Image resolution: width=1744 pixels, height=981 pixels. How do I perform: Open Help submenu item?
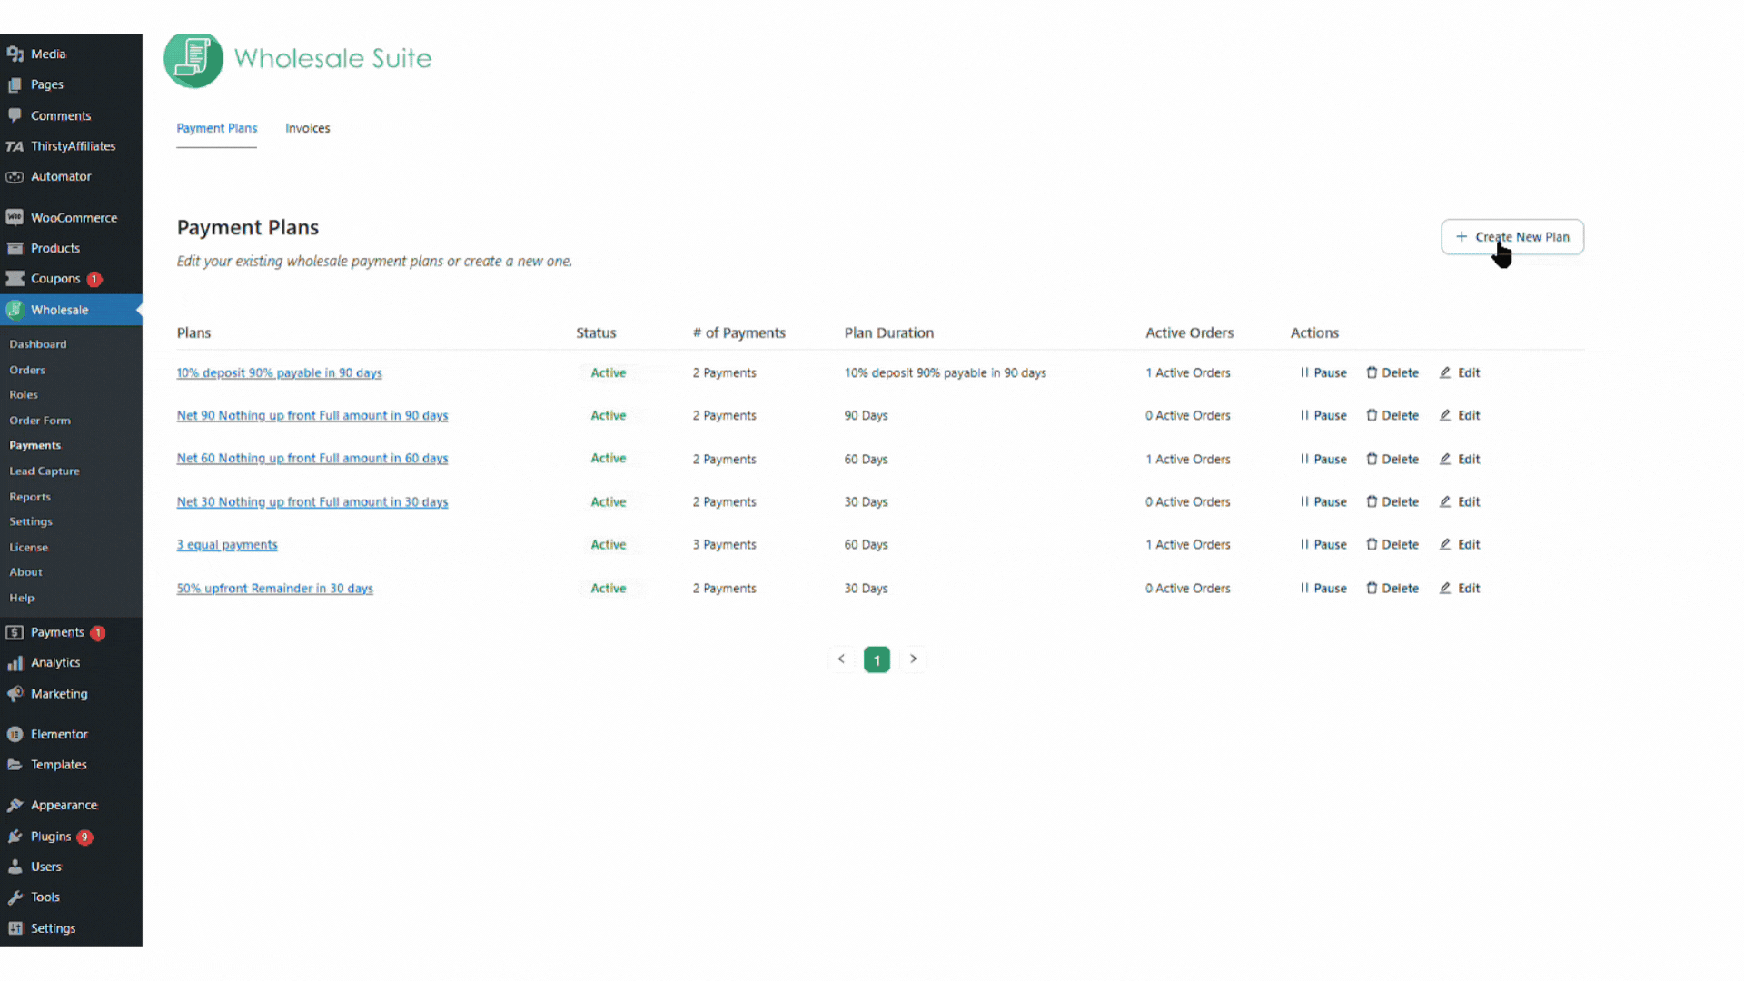(x=22, y=598)
